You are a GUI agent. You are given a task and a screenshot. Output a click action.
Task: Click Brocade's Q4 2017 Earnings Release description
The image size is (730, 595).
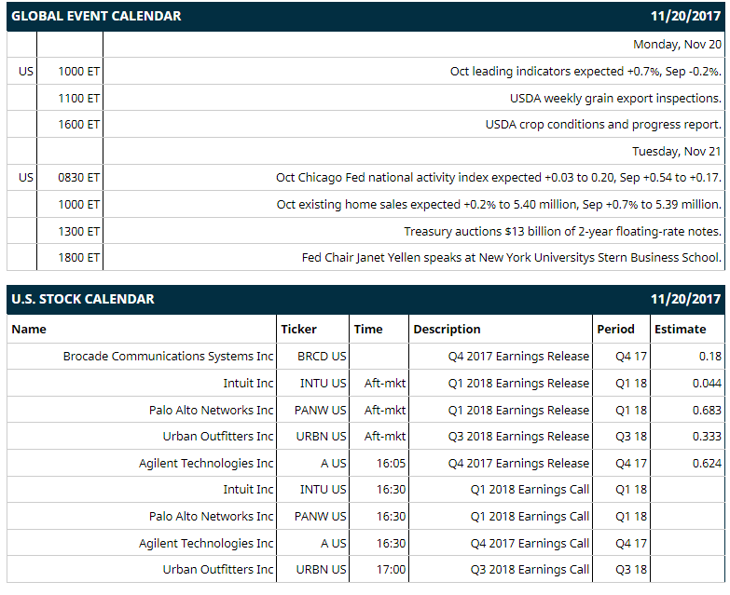(518, 356)
